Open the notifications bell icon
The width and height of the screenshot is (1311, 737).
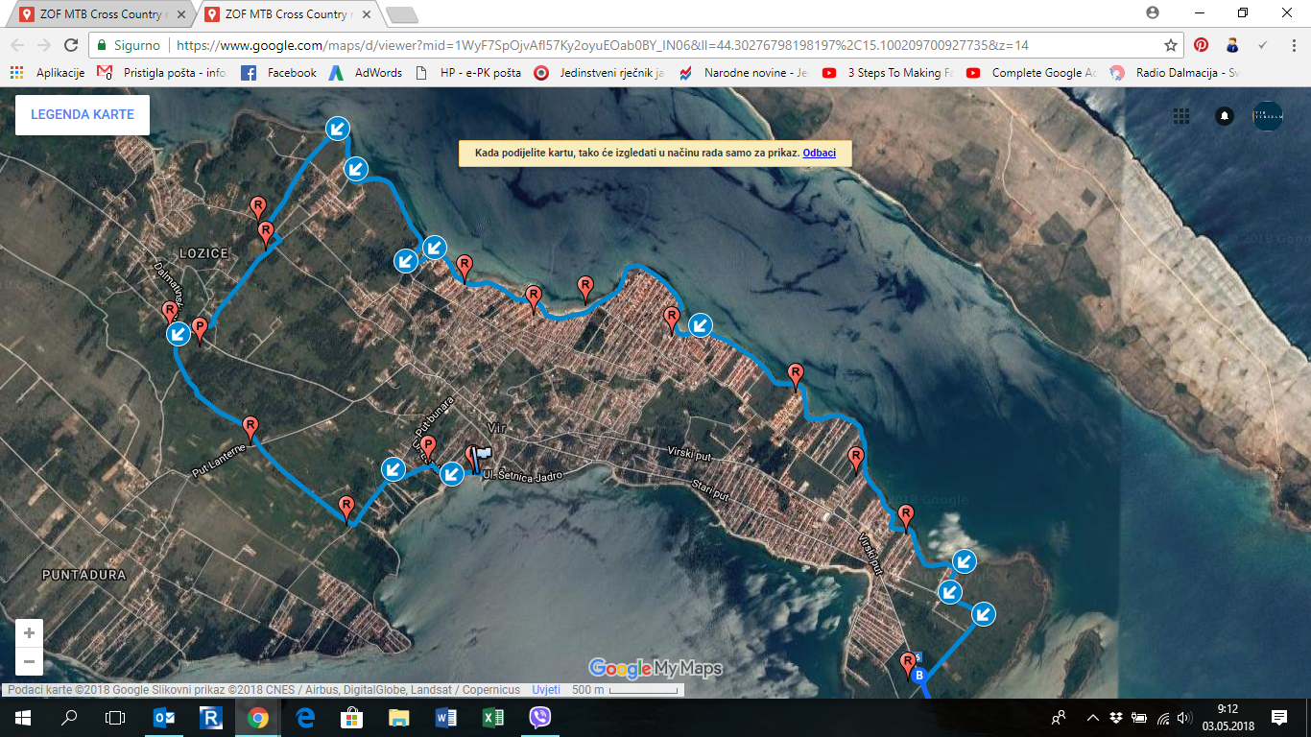tap(1225, 115)
